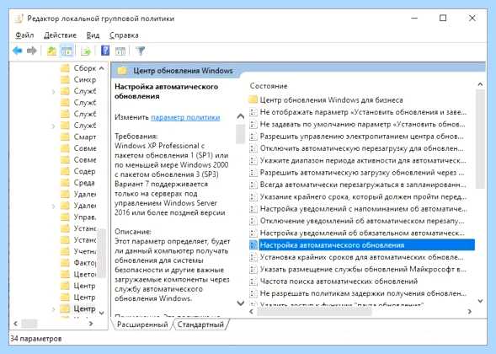Screen dimensions: 496x354
Task: Click folder icon next to Смарт tree item
Action: 65,137
